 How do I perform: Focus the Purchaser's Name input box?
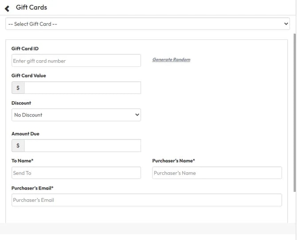(x=217, y=173)
